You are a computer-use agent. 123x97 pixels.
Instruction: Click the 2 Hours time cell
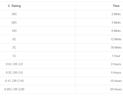pos(116,64)
